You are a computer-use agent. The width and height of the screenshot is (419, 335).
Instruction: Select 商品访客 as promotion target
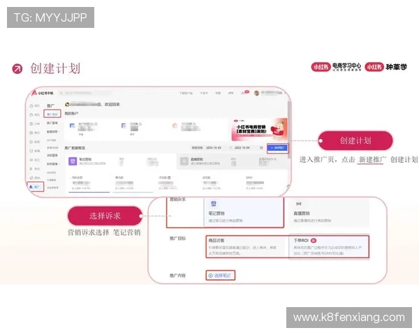coord(247,246)
